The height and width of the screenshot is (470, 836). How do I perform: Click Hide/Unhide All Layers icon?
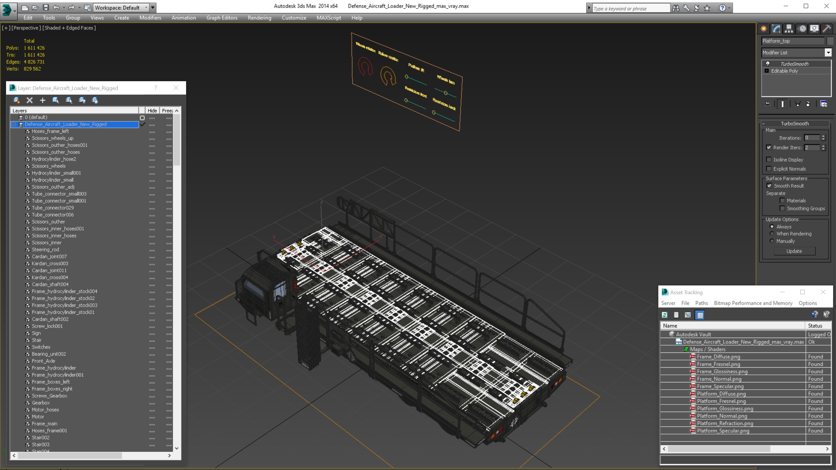click(82, 100)
